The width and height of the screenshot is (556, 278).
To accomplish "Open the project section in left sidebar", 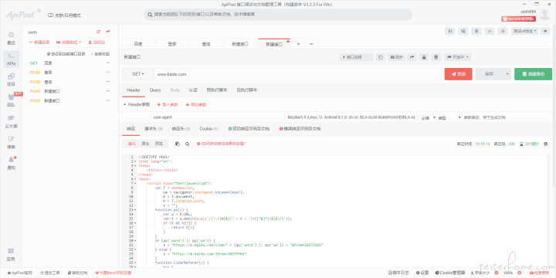I will pyautogui.click(x=12, y=80).
